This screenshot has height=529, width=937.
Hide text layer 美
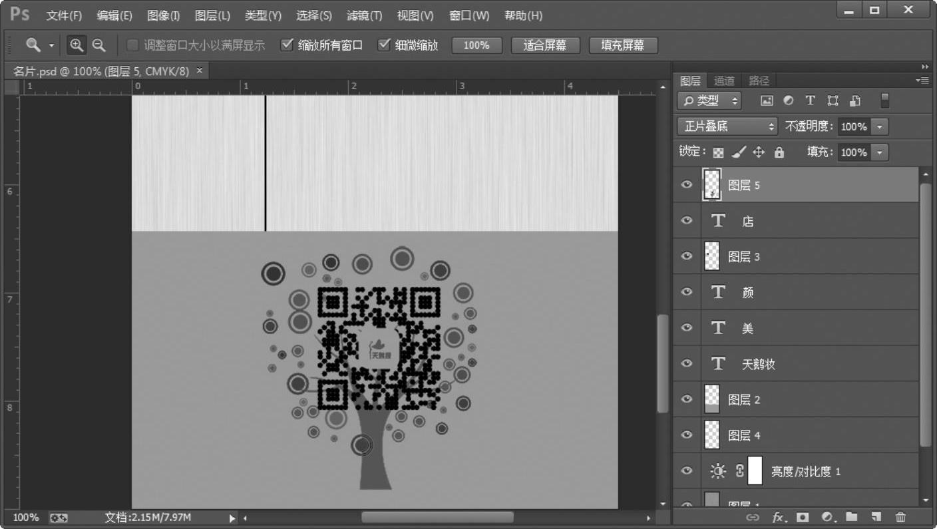(x=687, y=328)
